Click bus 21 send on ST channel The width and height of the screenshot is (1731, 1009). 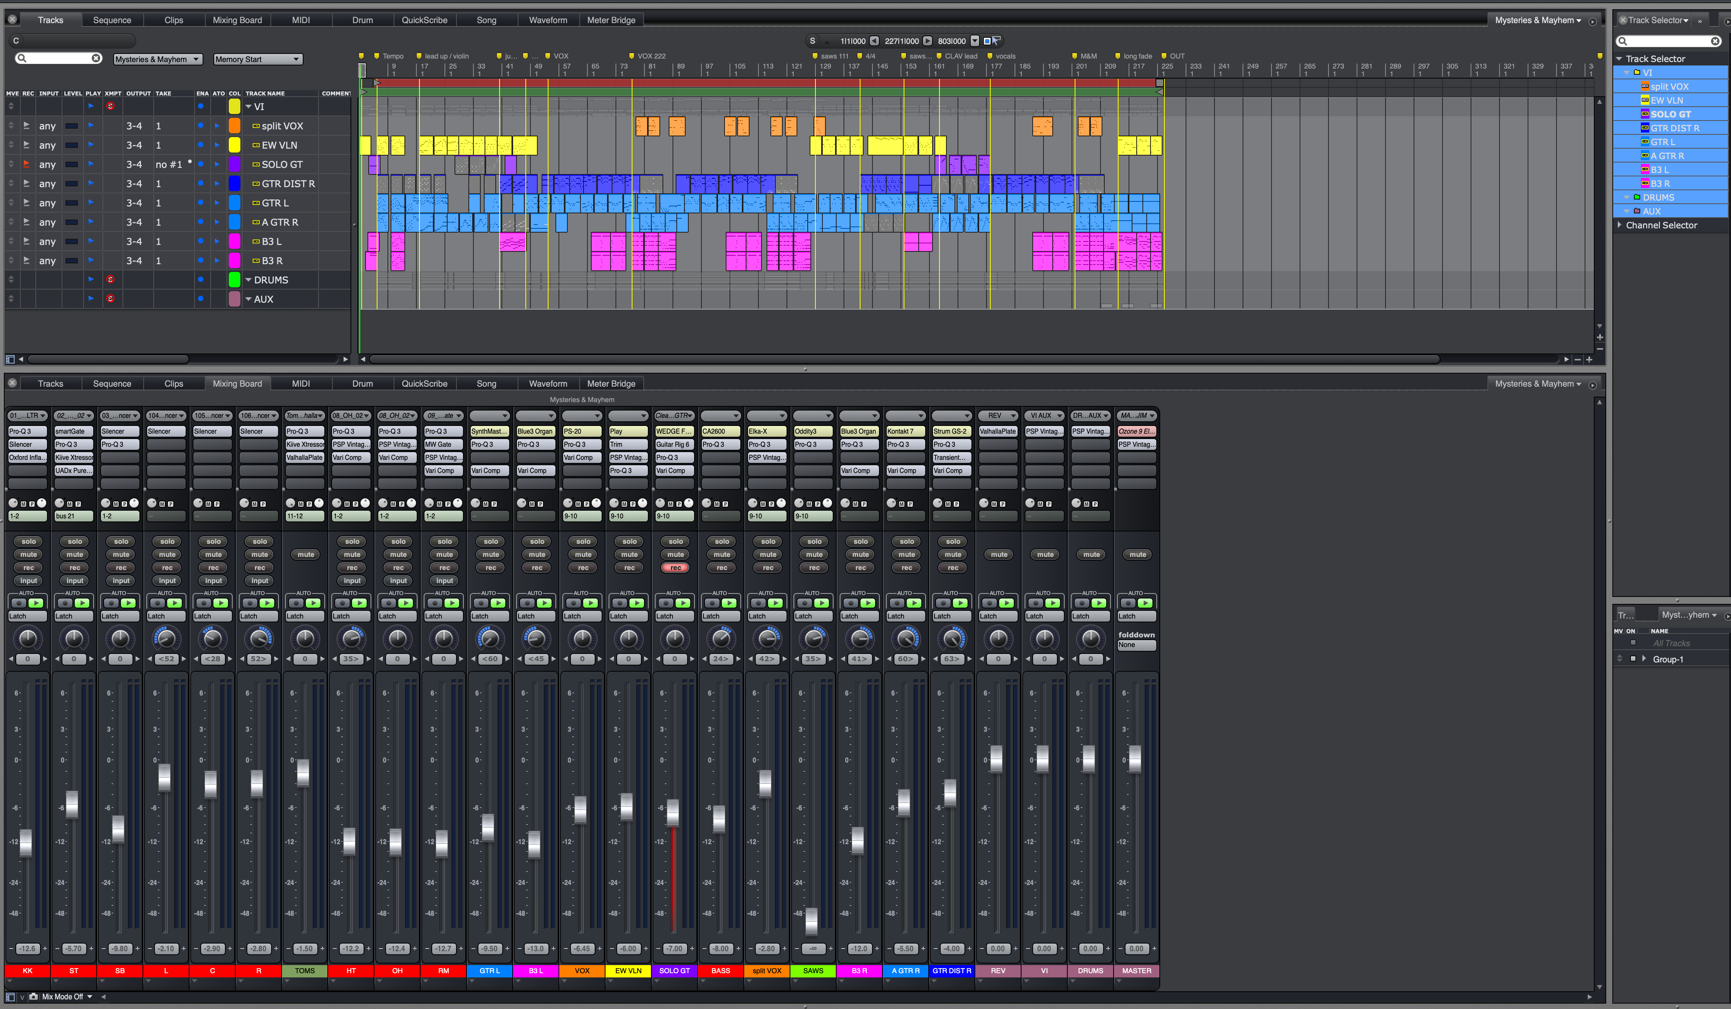(x=74, y=516)
